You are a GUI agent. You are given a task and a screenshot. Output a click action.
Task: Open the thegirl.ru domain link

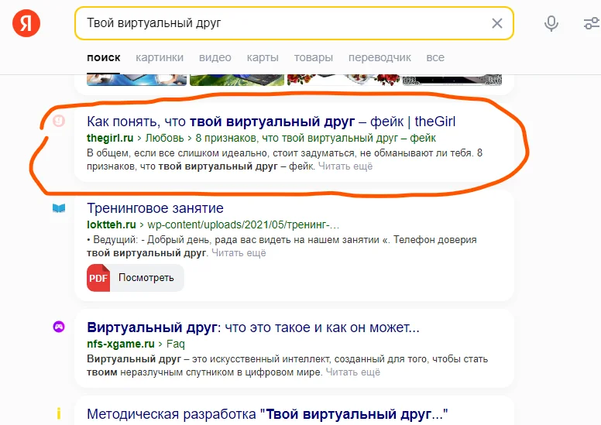[x=110, y=138]
